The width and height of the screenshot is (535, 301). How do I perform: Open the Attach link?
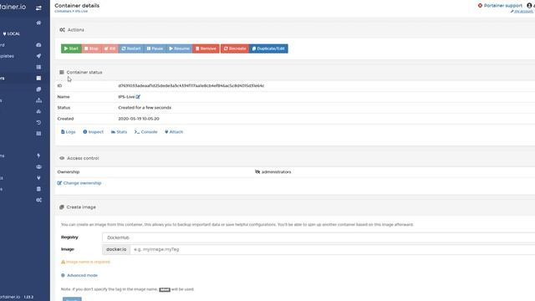tap(174, 132)
